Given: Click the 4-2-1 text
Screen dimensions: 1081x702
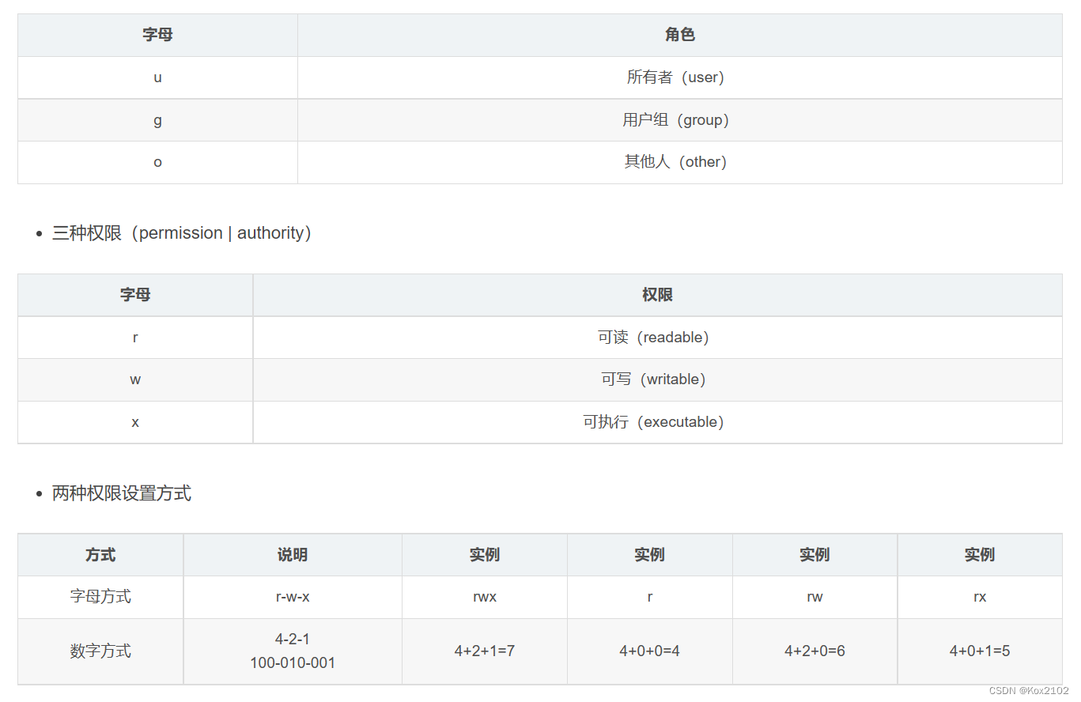Looking at the screenshot, I should point(293,639).
